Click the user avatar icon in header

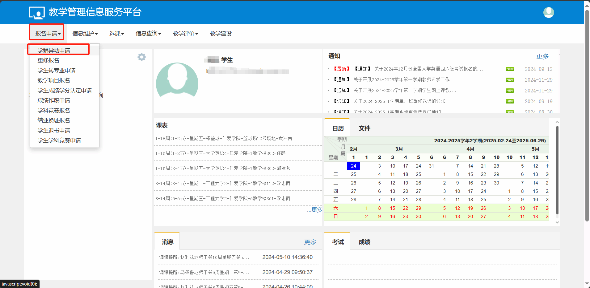point(549,12)
